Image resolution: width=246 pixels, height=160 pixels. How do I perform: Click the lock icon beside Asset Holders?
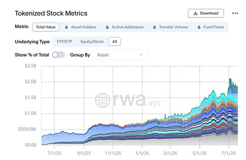click(66, 27)
